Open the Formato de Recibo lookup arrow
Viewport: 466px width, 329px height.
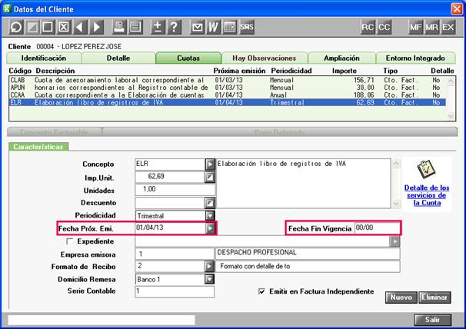(209, 266)
